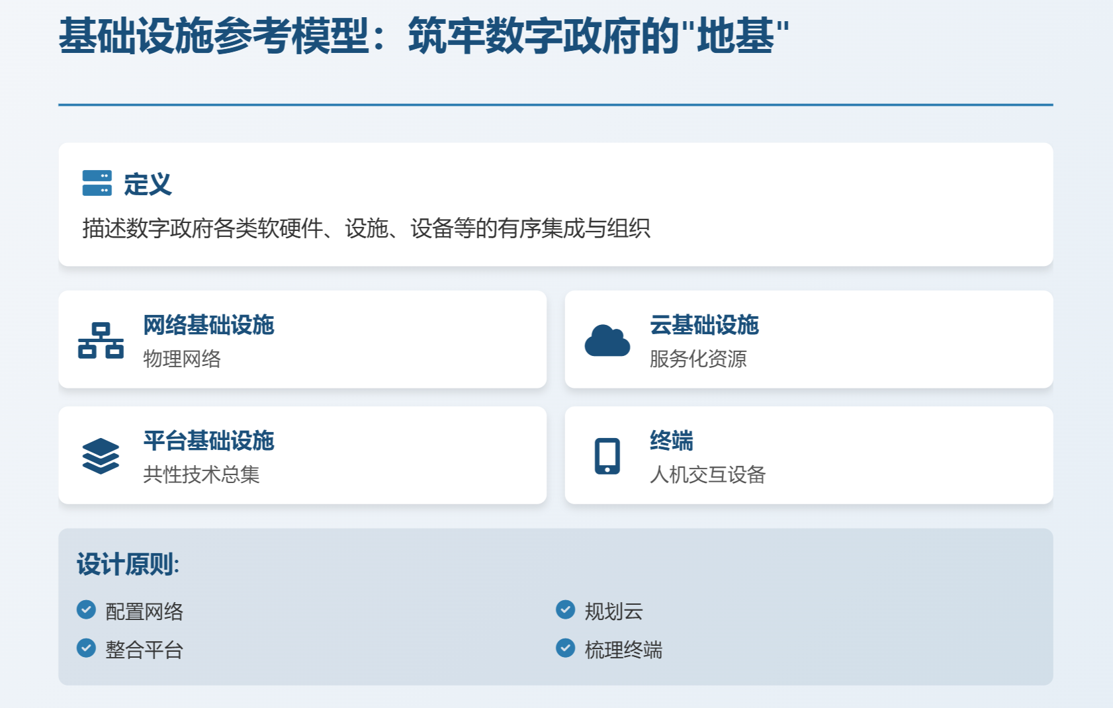Click the check mark beside 规划云
The image size is (1113, 708).
565,609
